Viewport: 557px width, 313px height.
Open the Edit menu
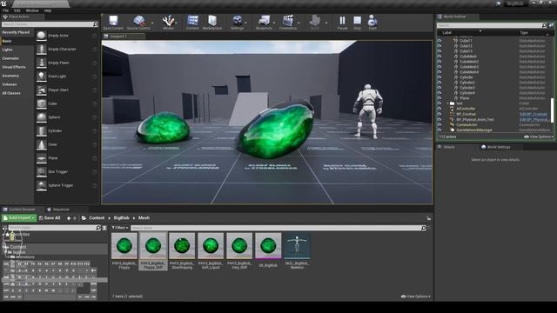click(17, 10)
